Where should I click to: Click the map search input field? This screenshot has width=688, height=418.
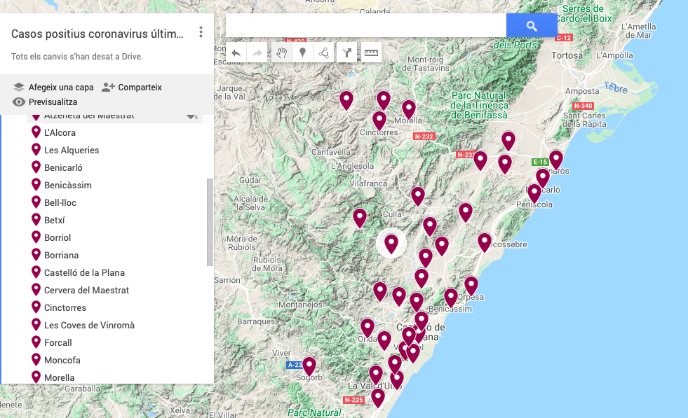(365, 26)
